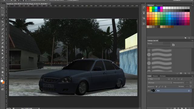194x109 pixels.
Task: Select the Polygonal Lasso tool
Action: click(x=2, y=15)
